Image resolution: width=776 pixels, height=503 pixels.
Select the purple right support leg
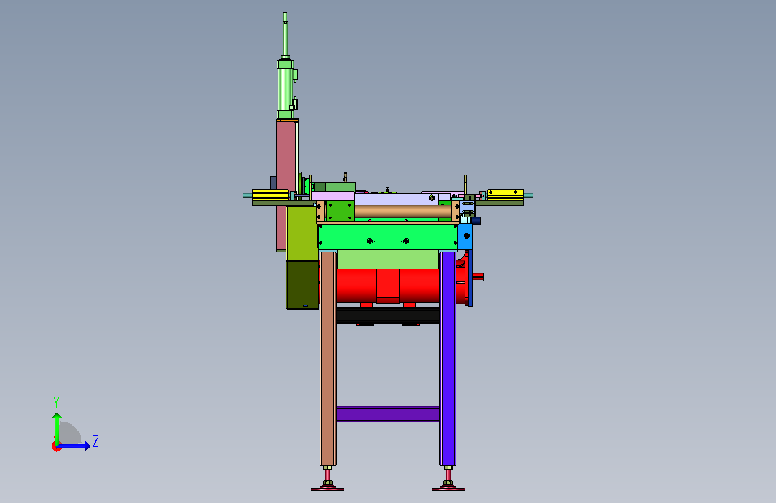pyautogui.click(x=448, y=359)
